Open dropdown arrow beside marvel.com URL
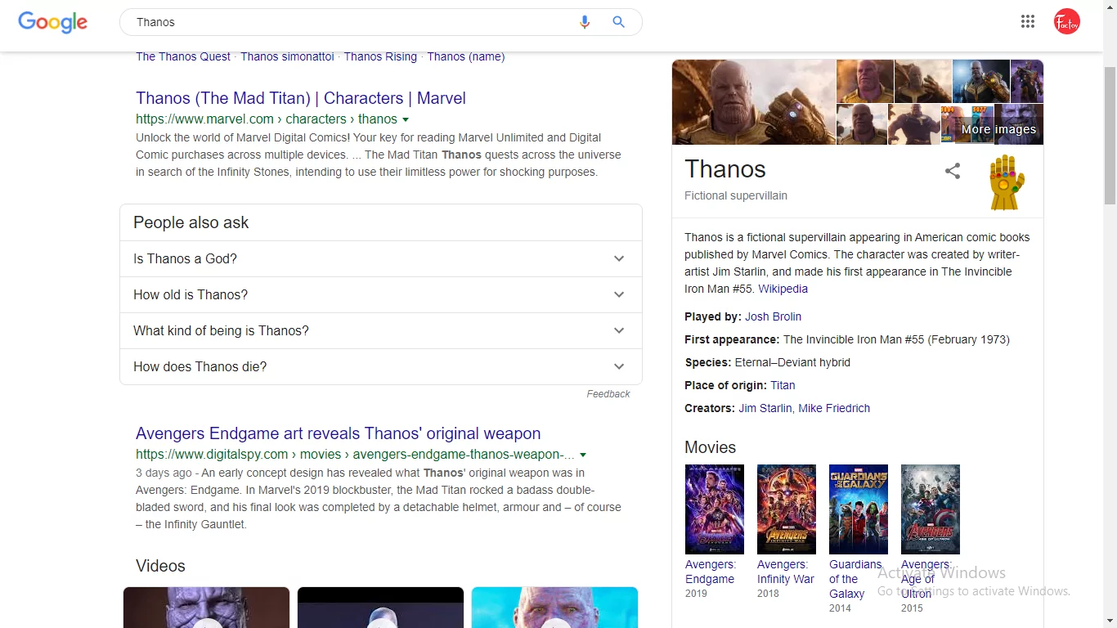1117x628 pixels. 406,119
